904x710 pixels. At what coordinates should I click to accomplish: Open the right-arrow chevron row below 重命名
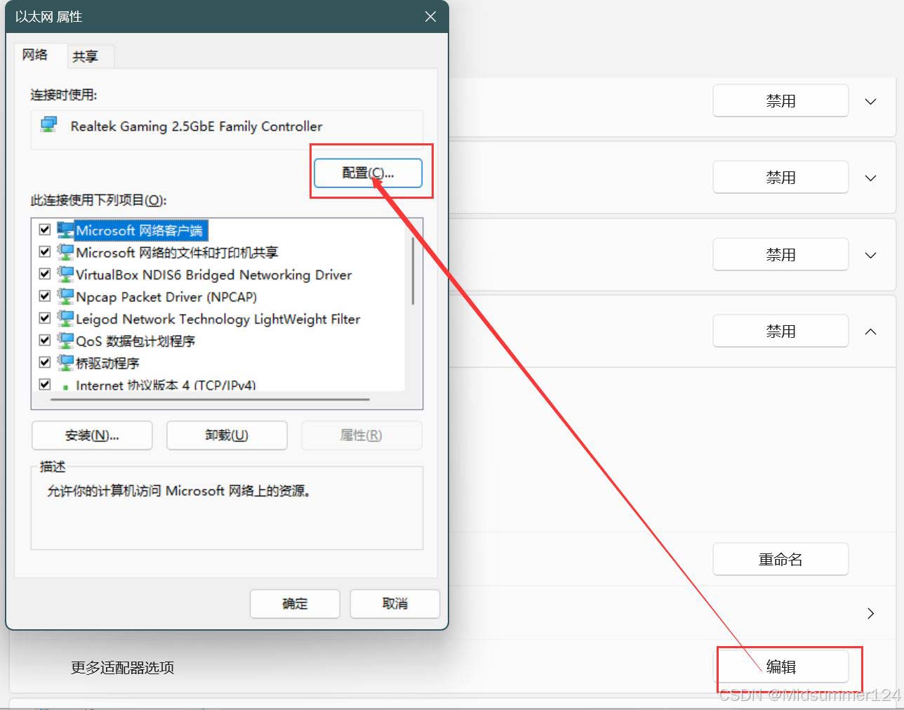pos(870,614)
